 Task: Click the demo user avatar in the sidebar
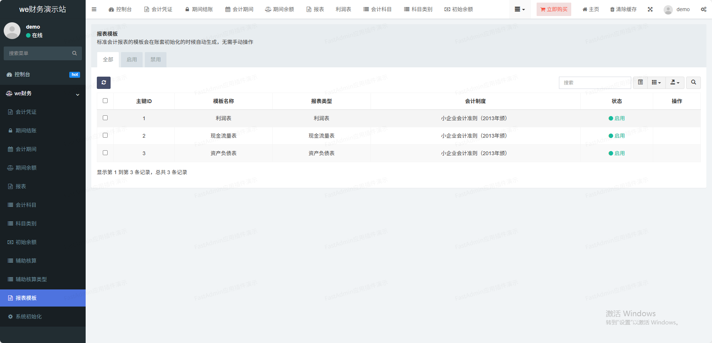12,31
